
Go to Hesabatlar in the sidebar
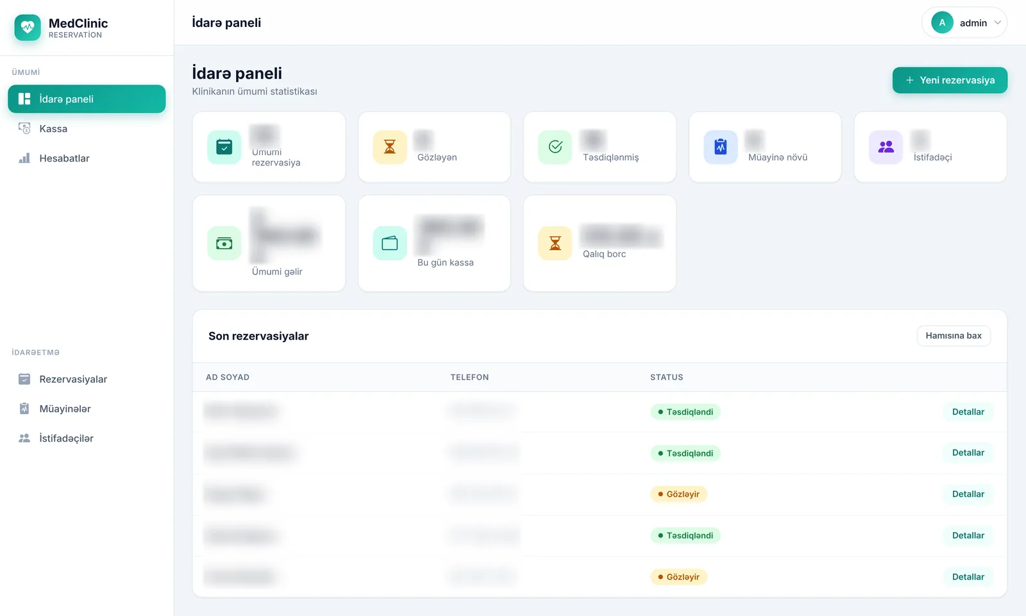click(87, 158)
